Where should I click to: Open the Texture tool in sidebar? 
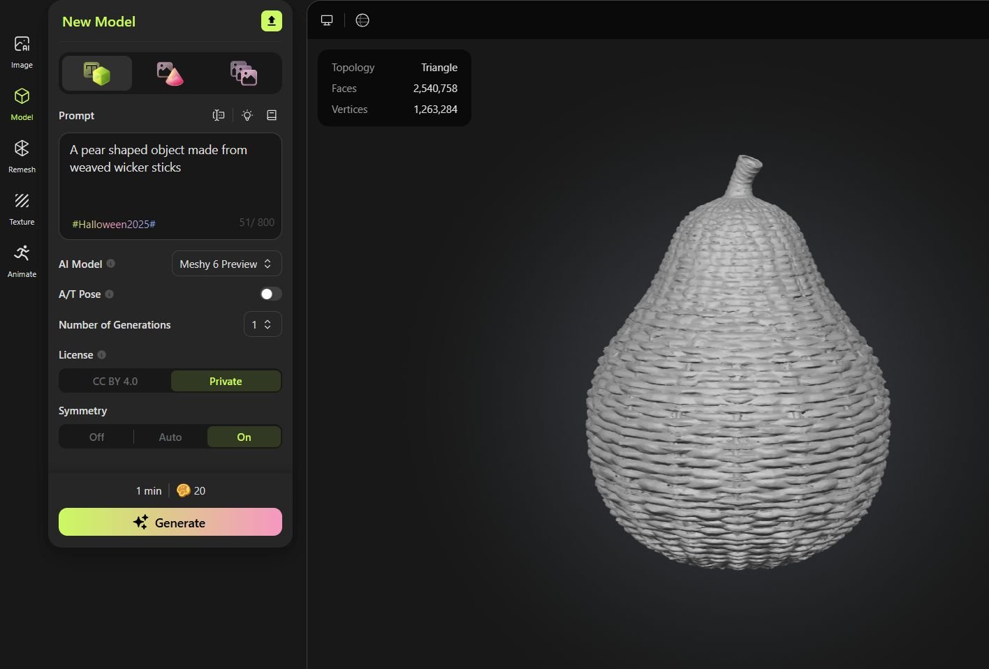(22, 209)
